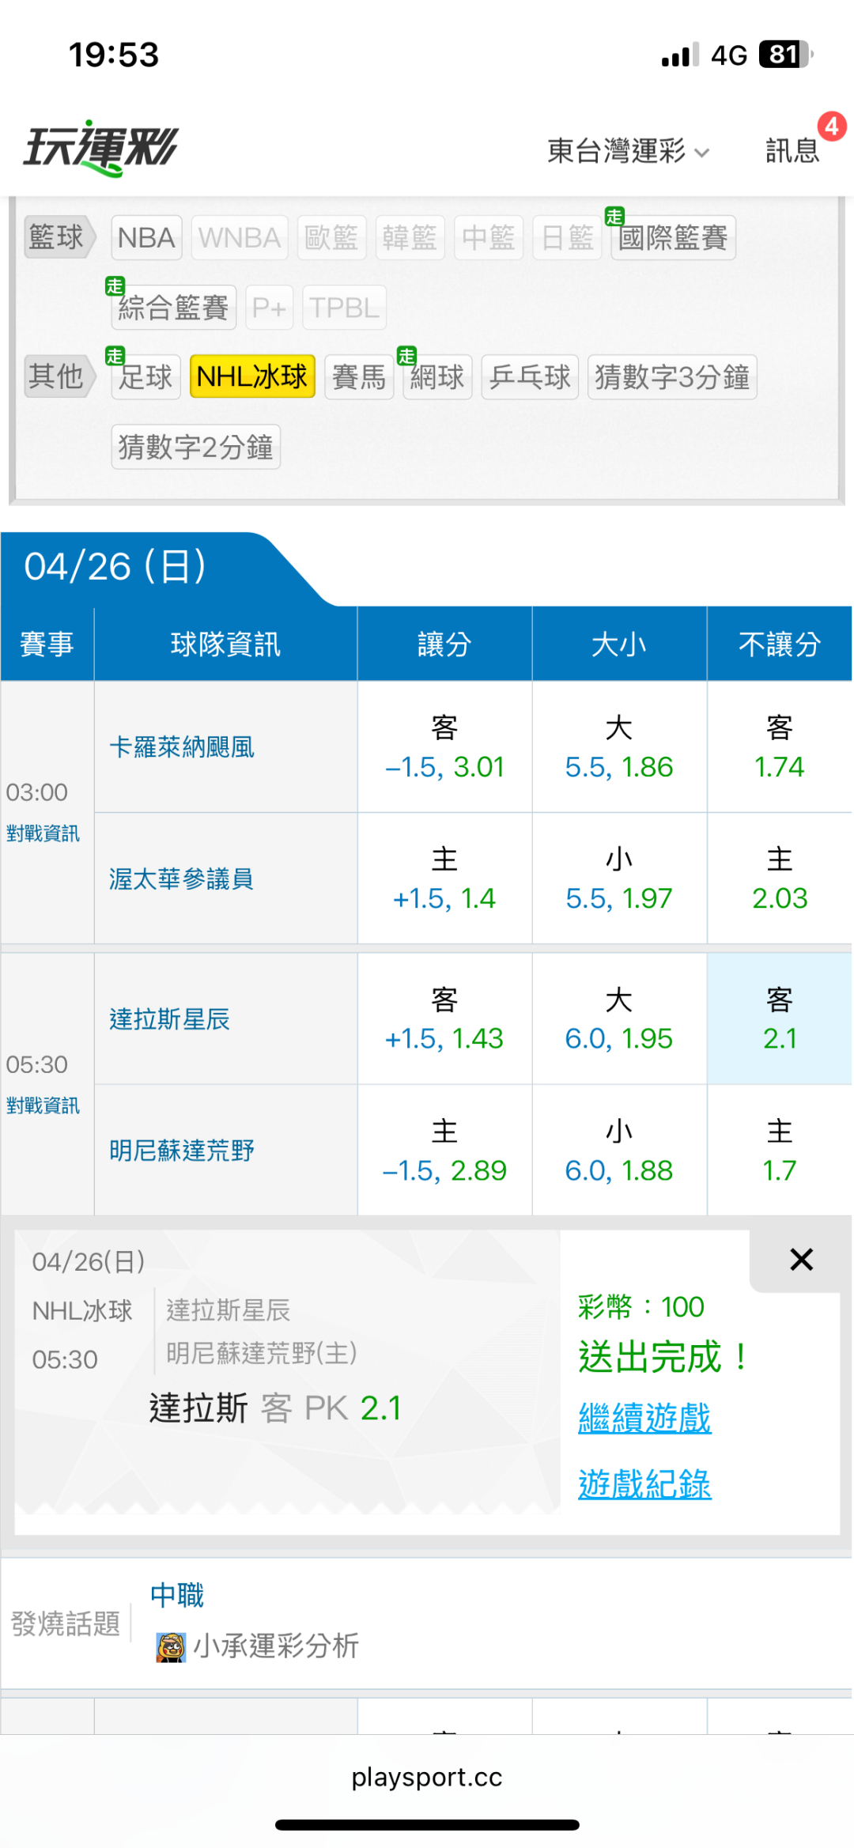This screenshot has height=1848, width=854.
Task: Select the 國際籃賽 category
Action: click(x=672, y=237)
